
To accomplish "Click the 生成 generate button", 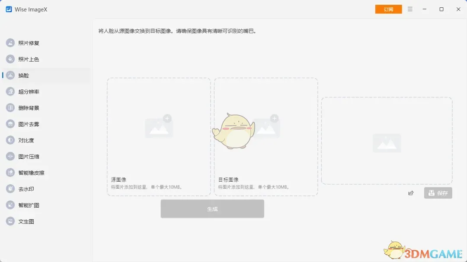I will click(x=212, y=209).
